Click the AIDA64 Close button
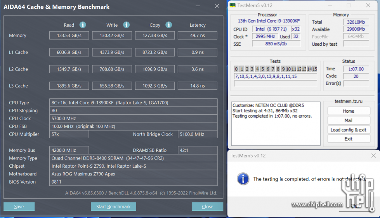Image resolution: width=380 pixels, height=218 pixels. (x=207, y=207)
